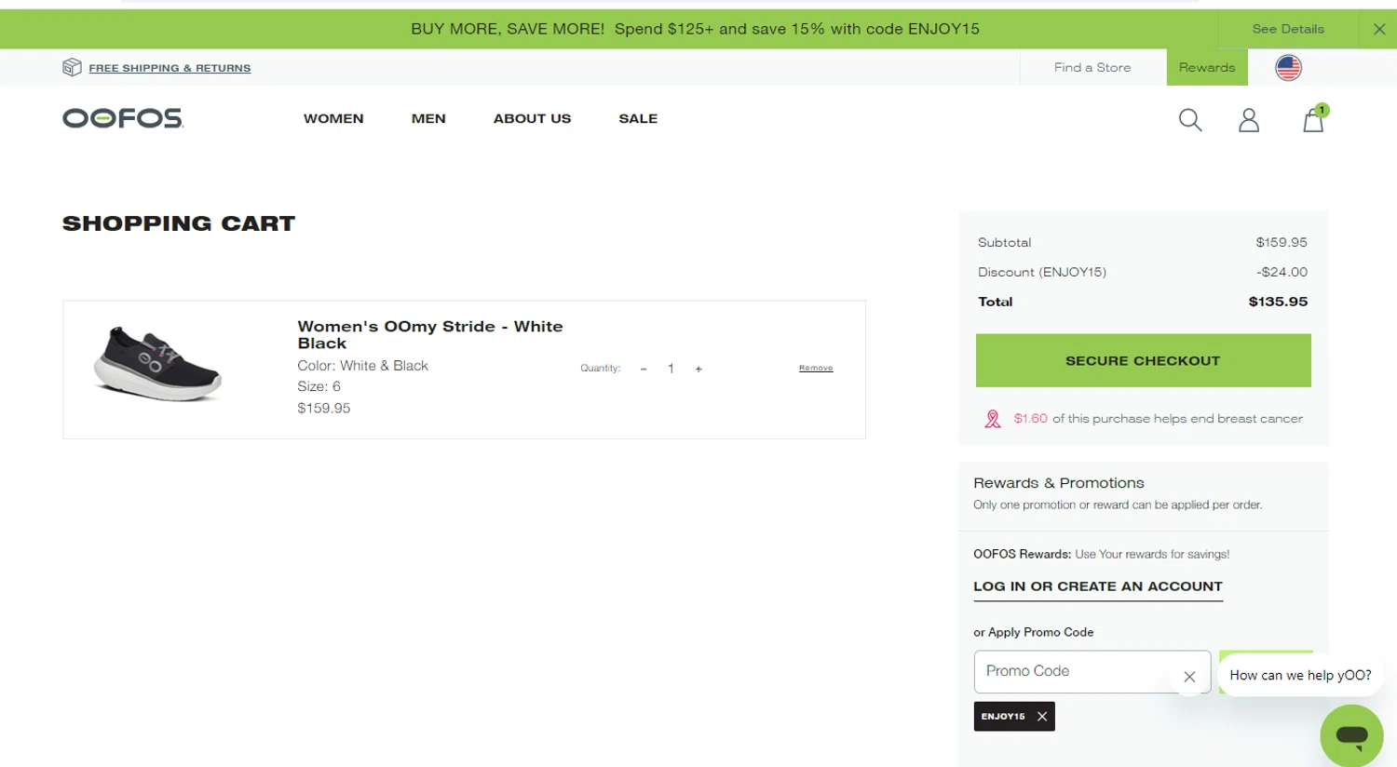Click the 'How can we help yOO?' message

pyautogui.click(x=1300, y=675)
